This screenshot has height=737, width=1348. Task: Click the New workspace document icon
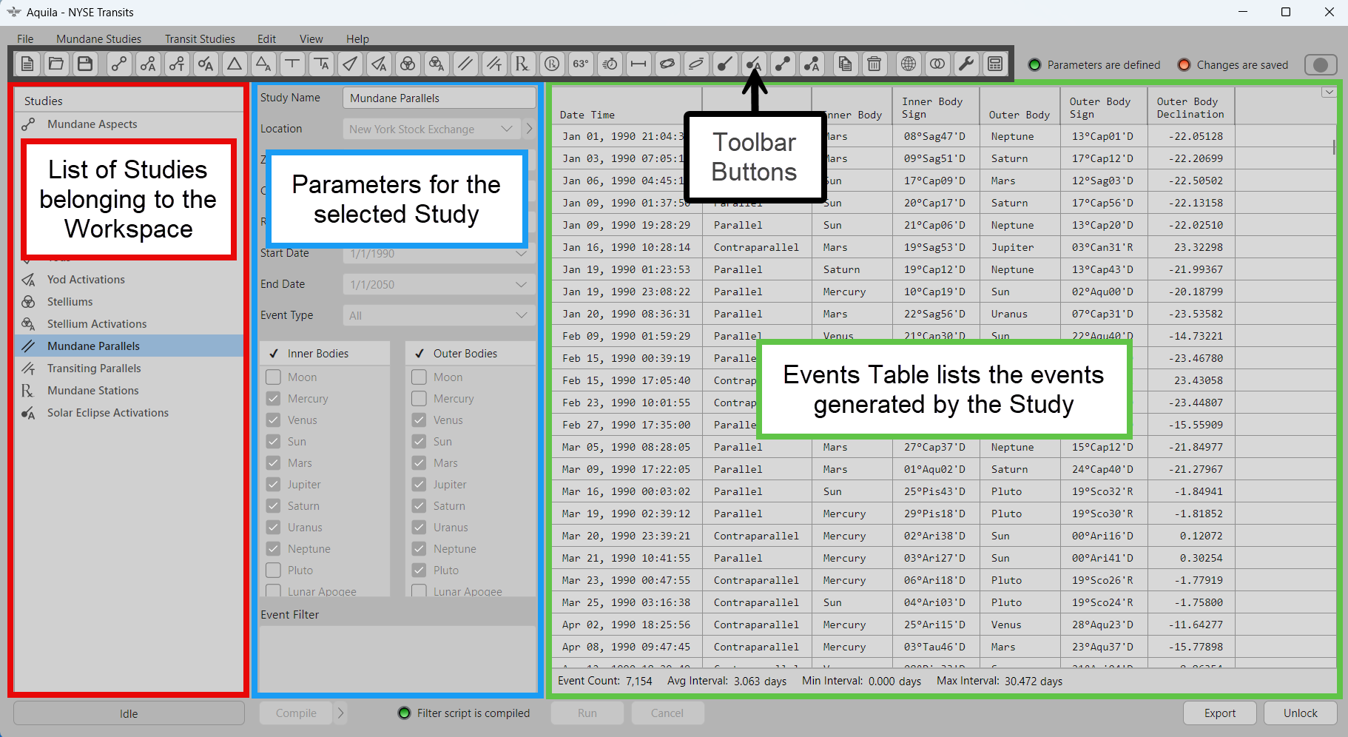[27, 64]
